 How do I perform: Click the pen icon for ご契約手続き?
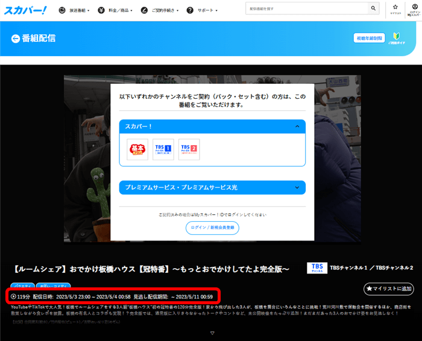coord(144,10)
